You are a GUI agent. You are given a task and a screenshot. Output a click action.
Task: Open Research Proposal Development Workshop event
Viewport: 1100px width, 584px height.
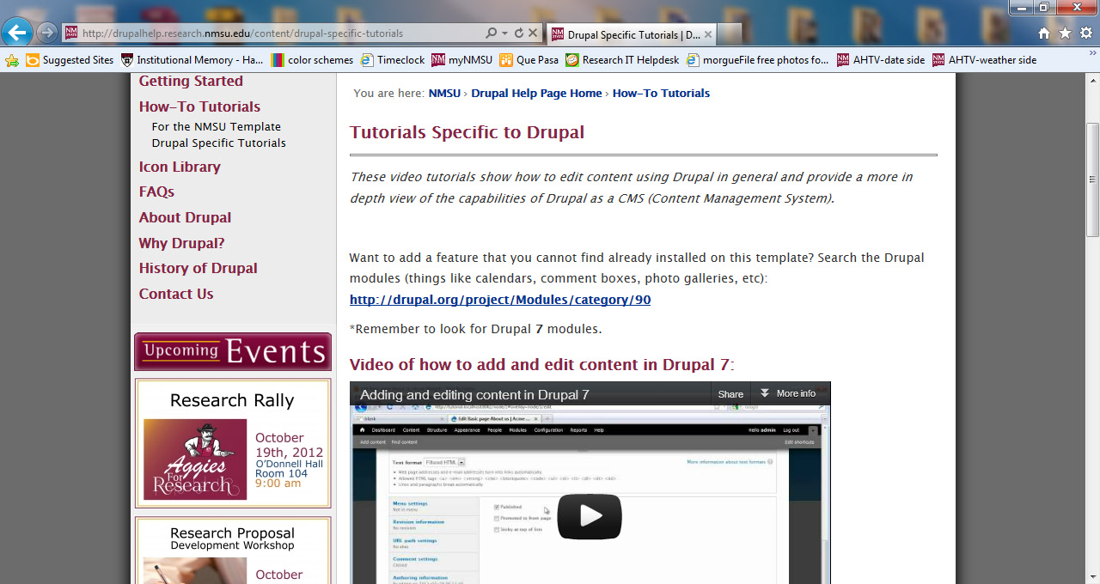[232, 538]
